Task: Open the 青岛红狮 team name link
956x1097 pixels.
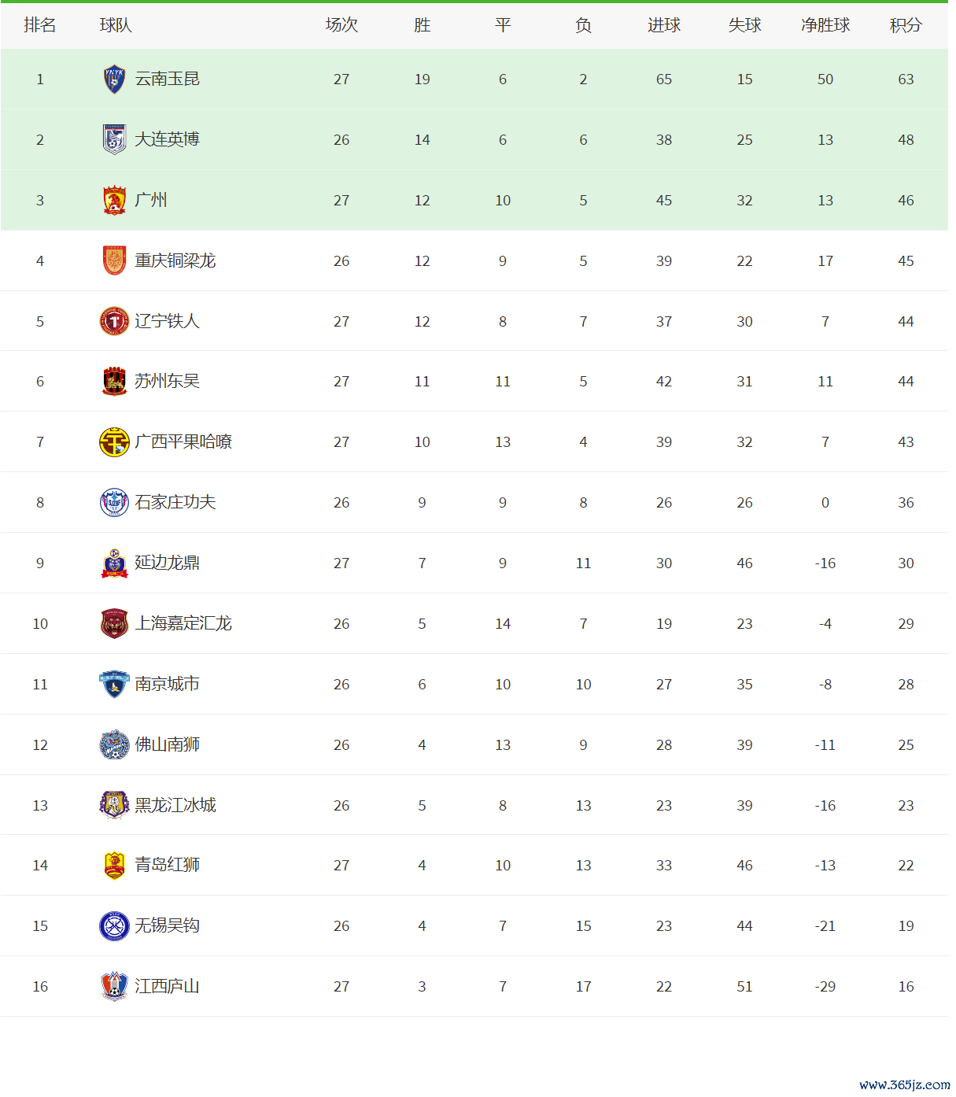Action: coord(167,865)
